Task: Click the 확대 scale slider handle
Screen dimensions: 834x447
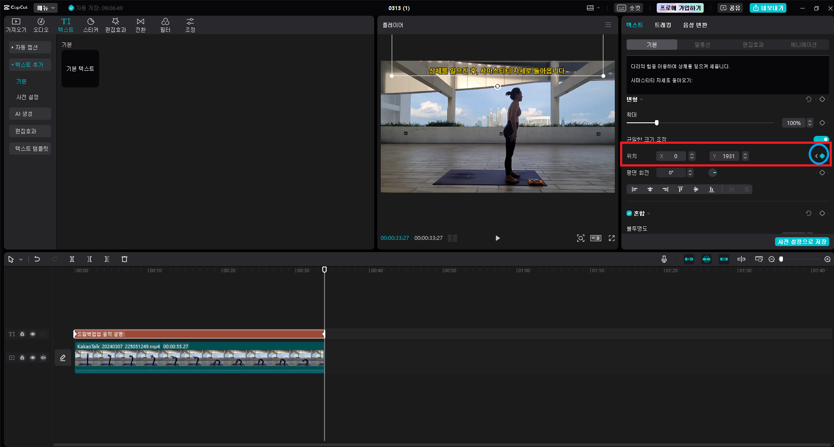Action: [x=657, y=123]
